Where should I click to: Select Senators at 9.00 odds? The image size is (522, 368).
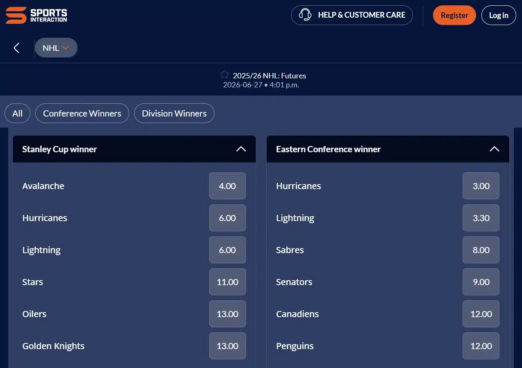click(481, 282)
